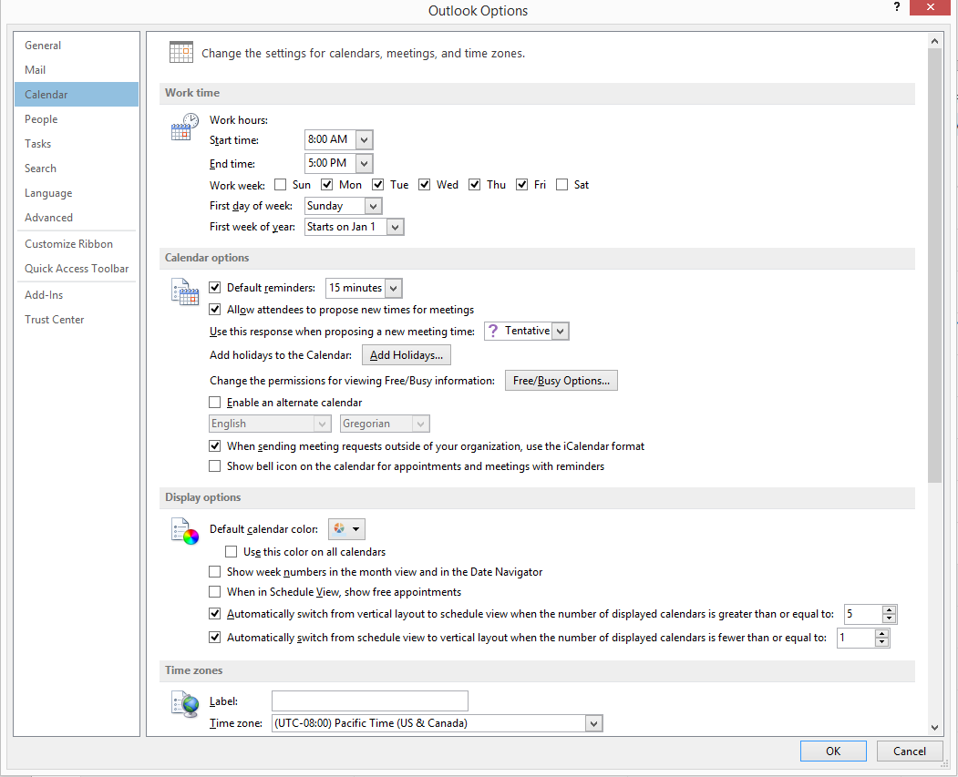This screenshot has height=777, width=958.
Task: Toggle Show bell icon on calendar checkbox
Action: point(215,466)
